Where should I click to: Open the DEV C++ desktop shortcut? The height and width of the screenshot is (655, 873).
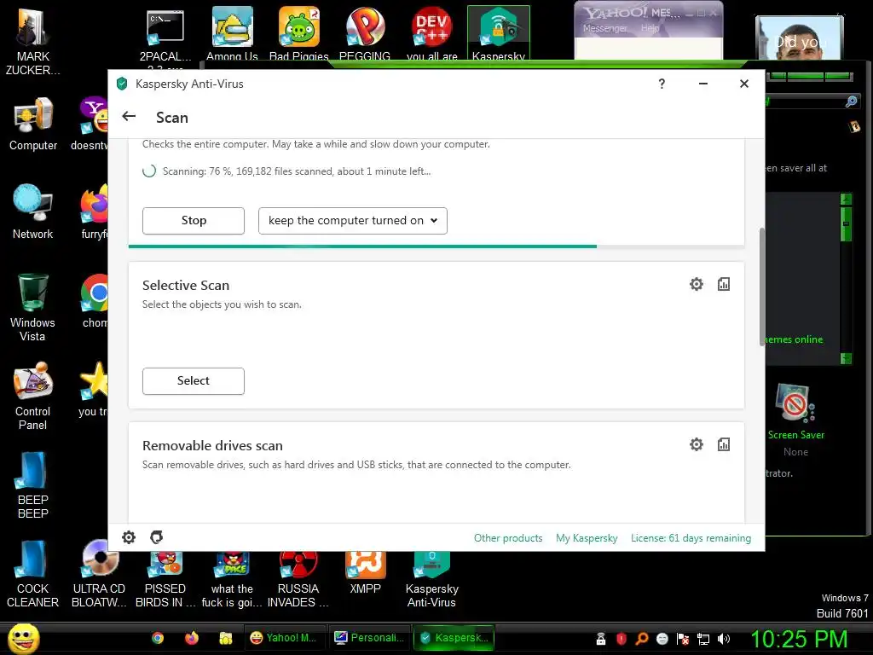pyautogui.click(x=431, y=34)
